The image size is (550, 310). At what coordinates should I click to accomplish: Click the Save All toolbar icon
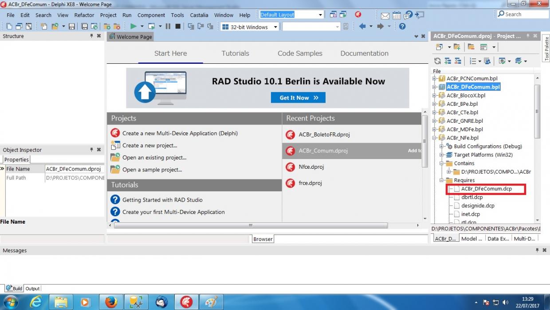pos(84,27)
